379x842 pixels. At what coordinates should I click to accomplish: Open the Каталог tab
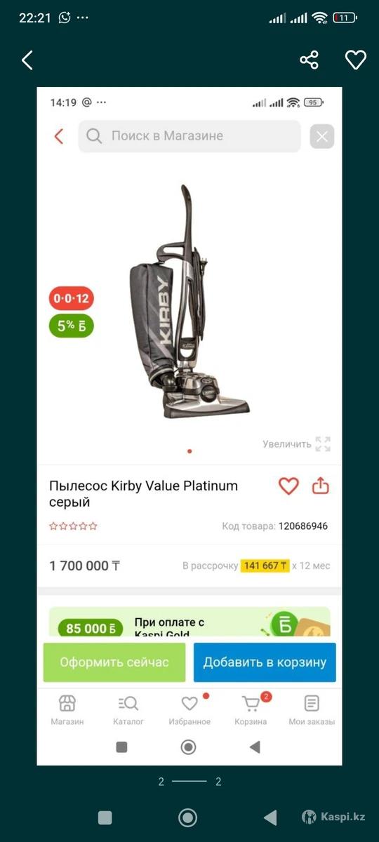point(128,710)
